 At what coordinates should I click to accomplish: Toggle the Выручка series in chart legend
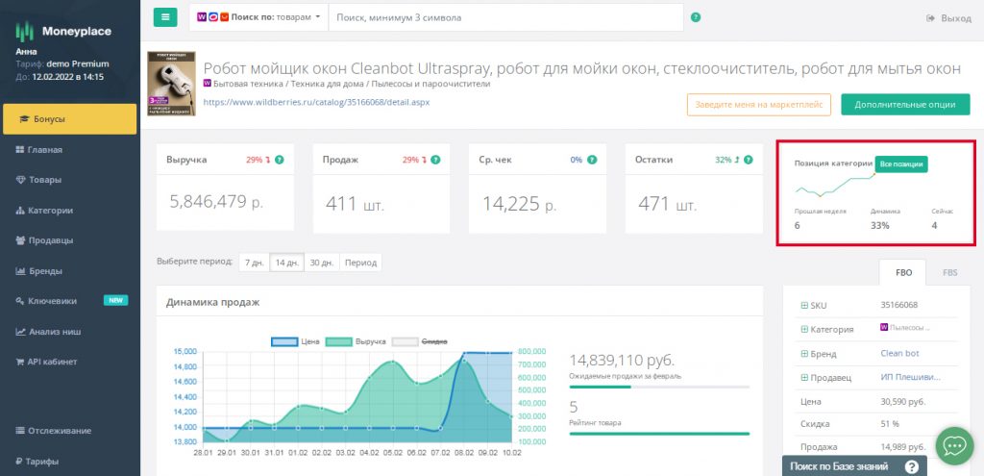[357, 341]
